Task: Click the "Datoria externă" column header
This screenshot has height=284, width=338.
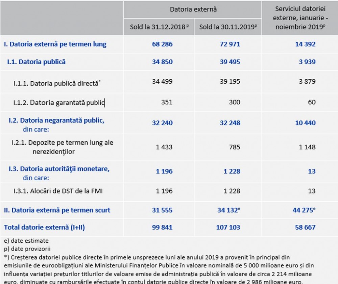Action: (193, 9)
